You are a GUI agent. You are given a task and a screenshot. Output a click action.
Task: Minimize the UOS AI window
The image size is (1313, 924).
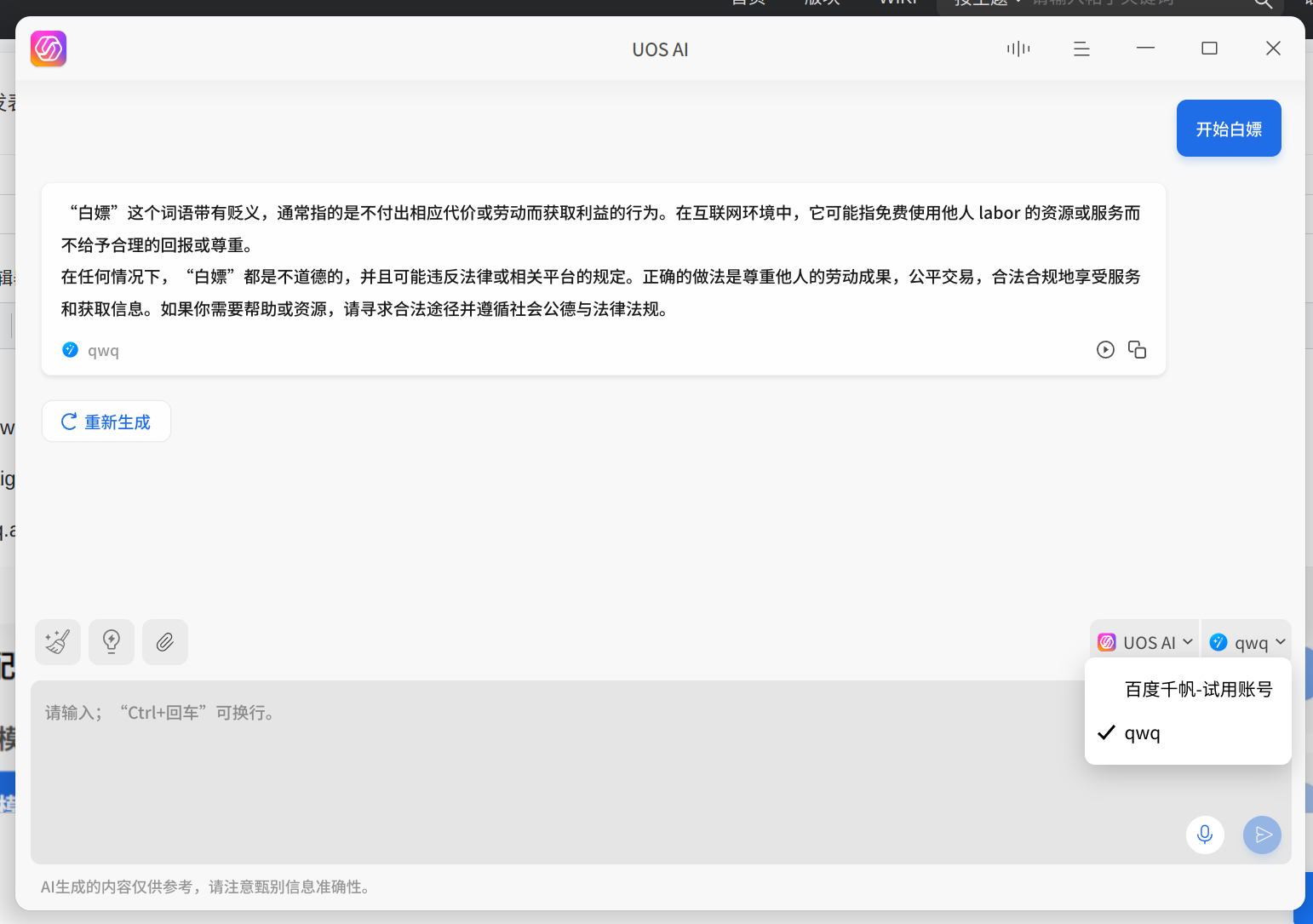[x=1145, y=49]
